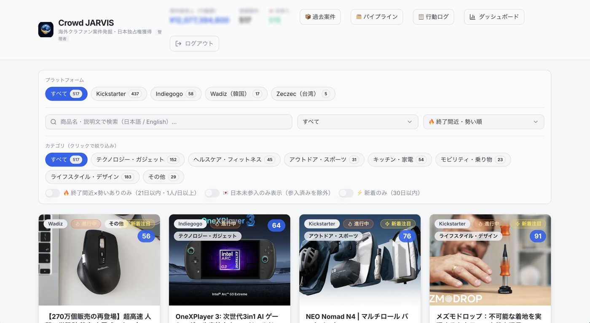The image size is (590, 323).
Task: Click Indiegogo tag on OneXPlayer card
Action: [190, 223]
